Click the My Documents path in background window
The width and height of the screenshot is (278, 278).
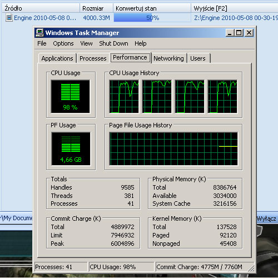click(17, 218)
